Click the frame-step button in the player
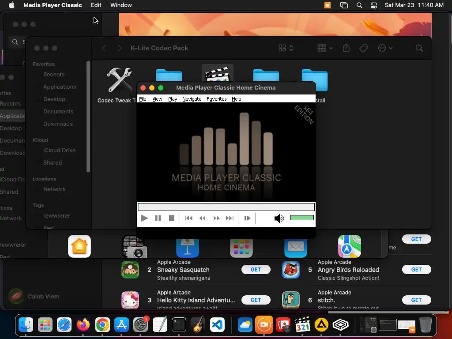 [x=247, y=218]
